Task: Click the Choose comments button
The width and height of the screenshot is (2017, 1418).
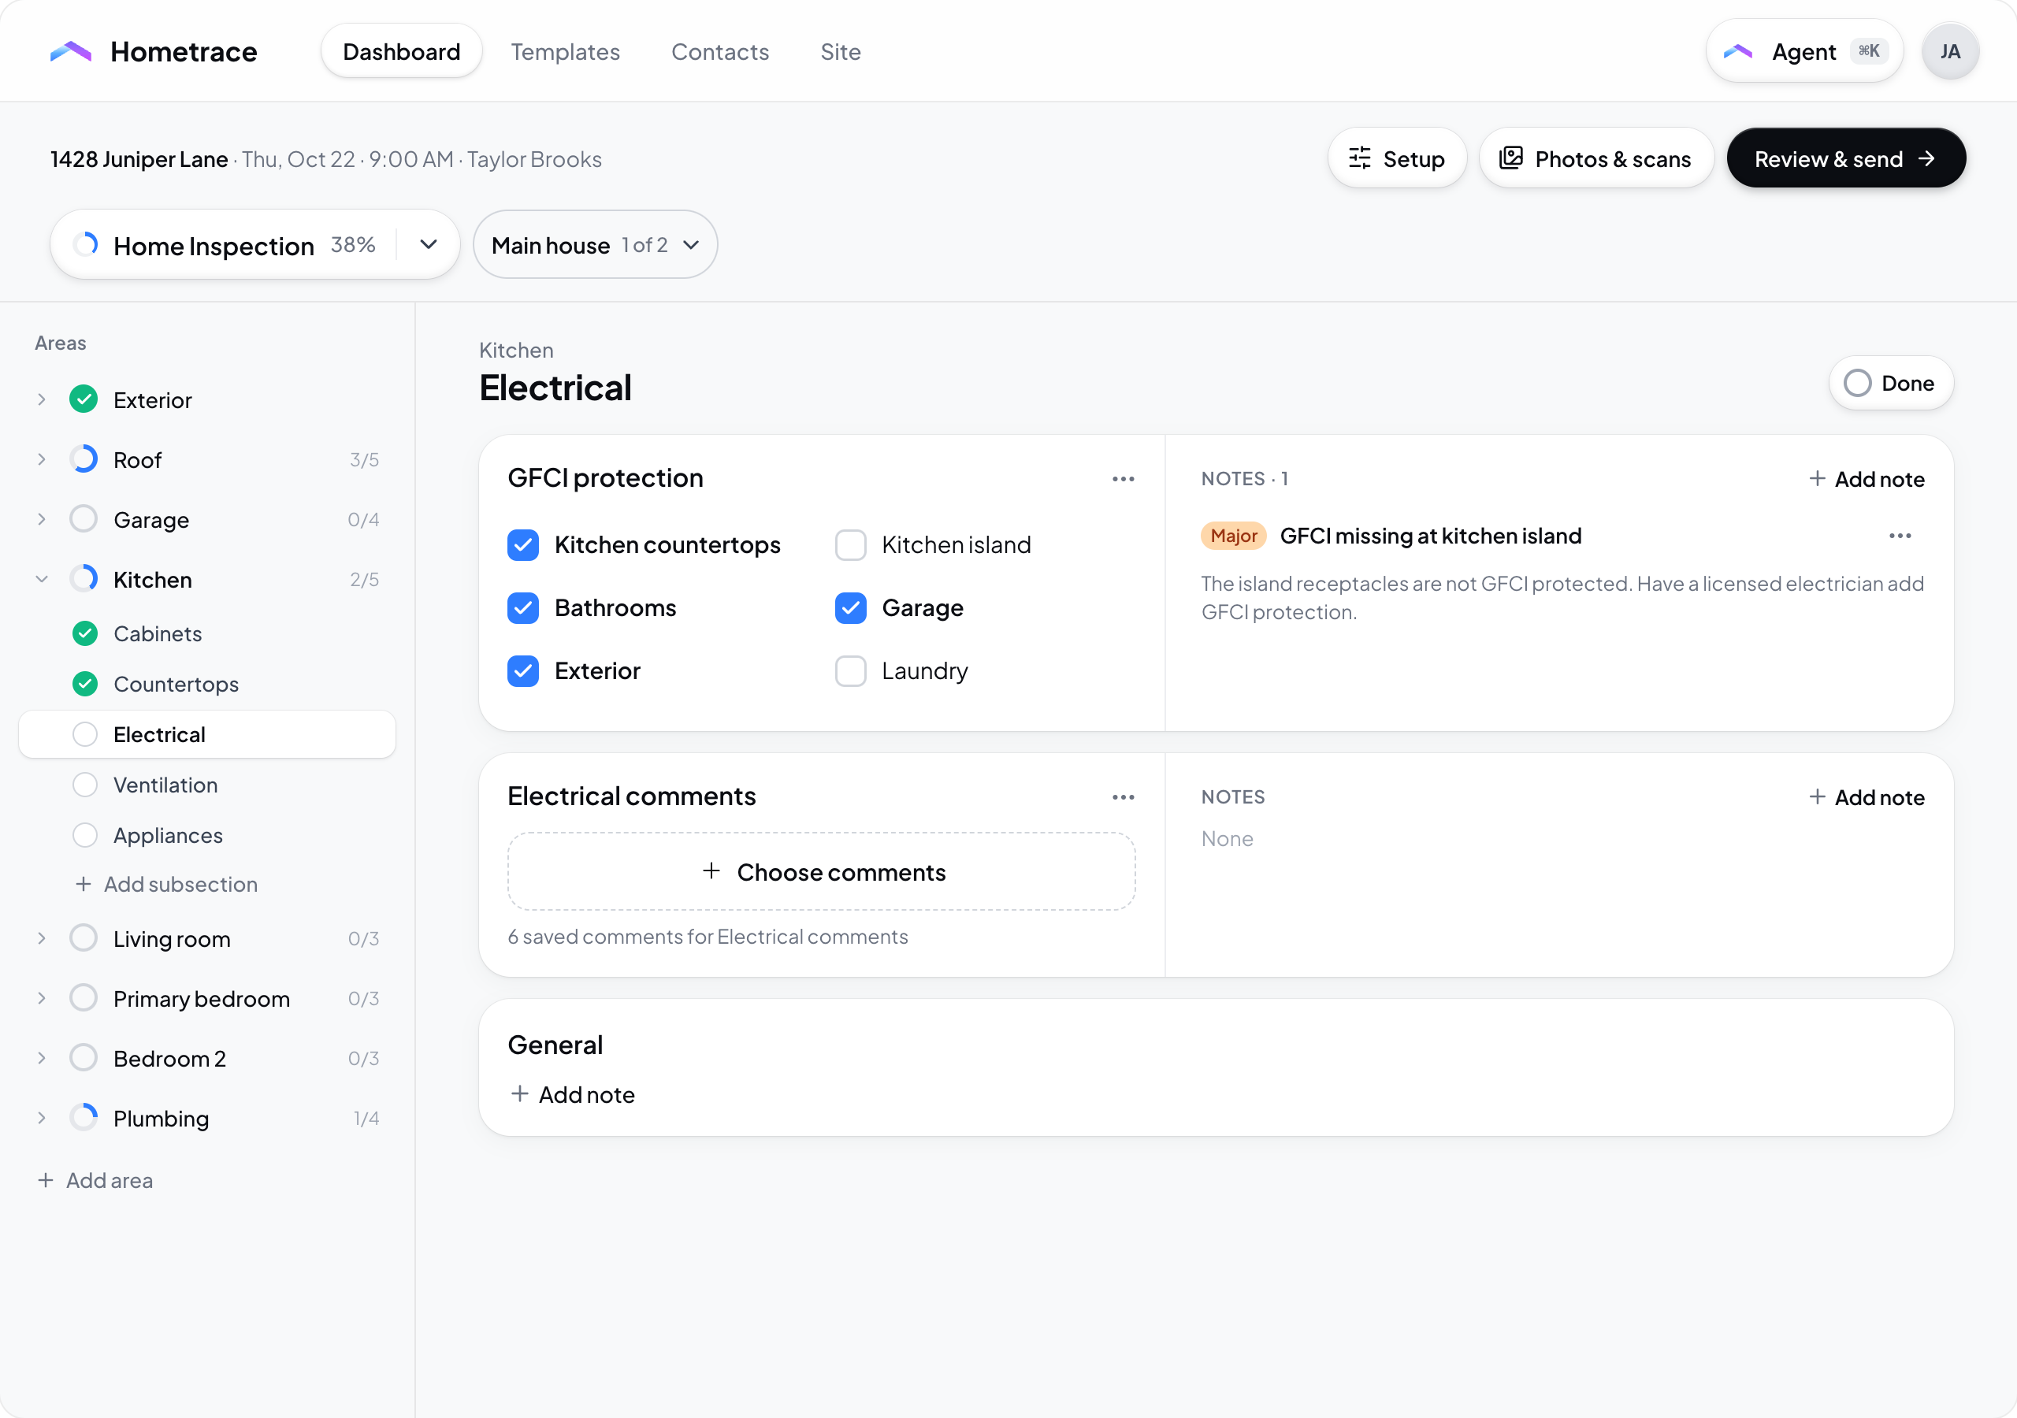Action: point(822,872)
